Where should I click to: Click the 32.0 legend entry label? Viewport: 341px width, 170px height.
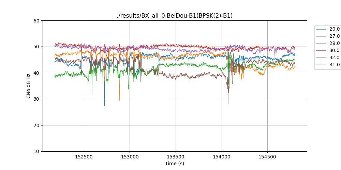coord(334,58)
